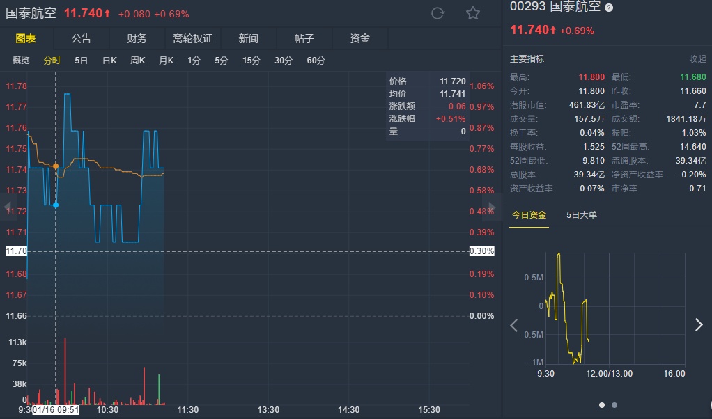Click the 09:51 crosshair price marker
Viewport: 712px width, 419px height.
coord(56,205)
